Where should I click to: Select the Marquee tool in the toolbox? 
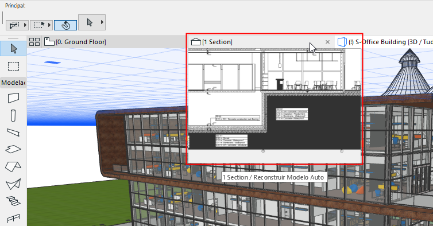pyautogui.click(x=13, y=67)
